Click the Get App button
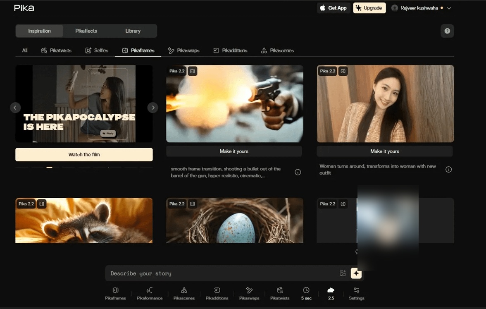486x309 pixels. (x=333, y=8)
